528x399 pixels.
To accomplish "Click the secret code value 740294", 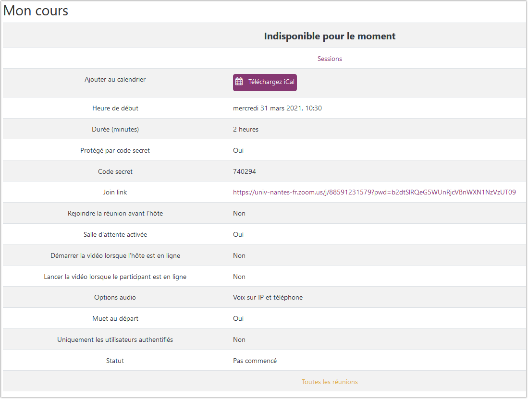I will [x=245, y=171].
